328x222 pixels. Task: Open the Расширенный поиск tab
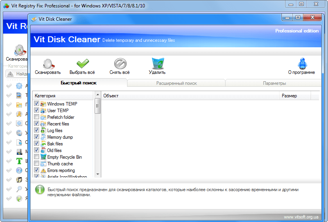coord(176,83)
